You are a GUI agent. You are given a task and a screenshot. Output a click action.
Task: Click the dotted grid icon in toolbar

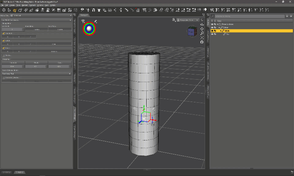click(x=138, y=10)
